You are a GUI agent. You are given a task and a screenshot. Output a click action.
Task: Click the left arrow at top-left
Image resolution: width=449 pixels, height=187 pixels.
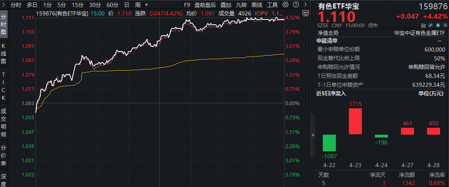4,5
